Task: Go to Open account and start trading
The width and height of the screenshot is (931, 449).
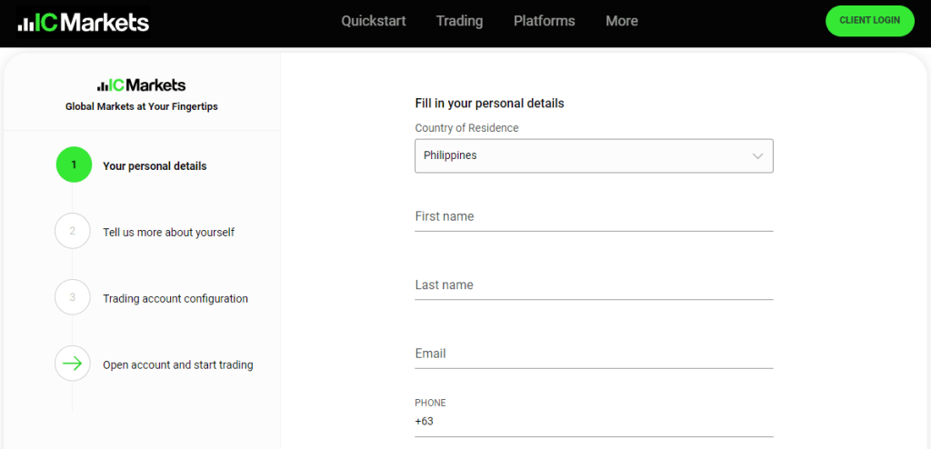Action: point(178,364)
